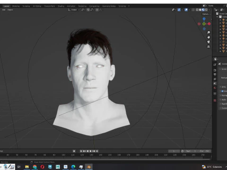Viewport: 227px width, 170px height.
Task: Open the View Layer properties tab
Action: click(215, 79)
